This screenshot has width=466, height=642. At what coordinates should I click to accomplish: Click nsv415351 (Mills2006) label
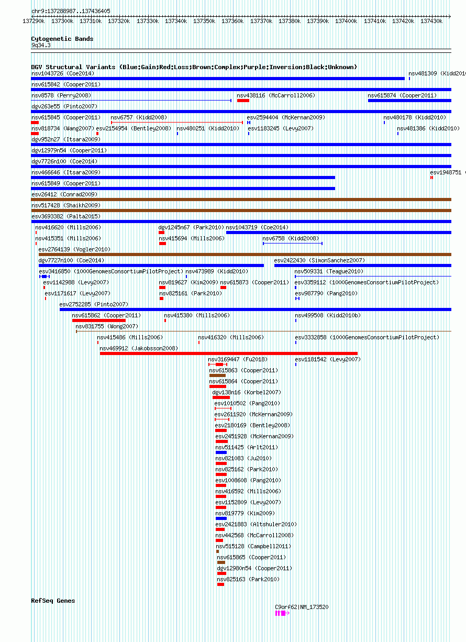[68, 238]
